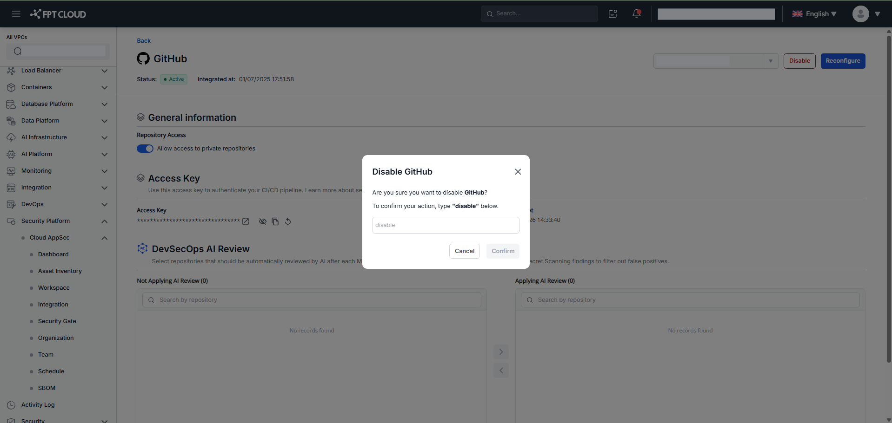Move repositories left with arrow button
The width and height of the screenshot is (892, 423).
(501, 371)
